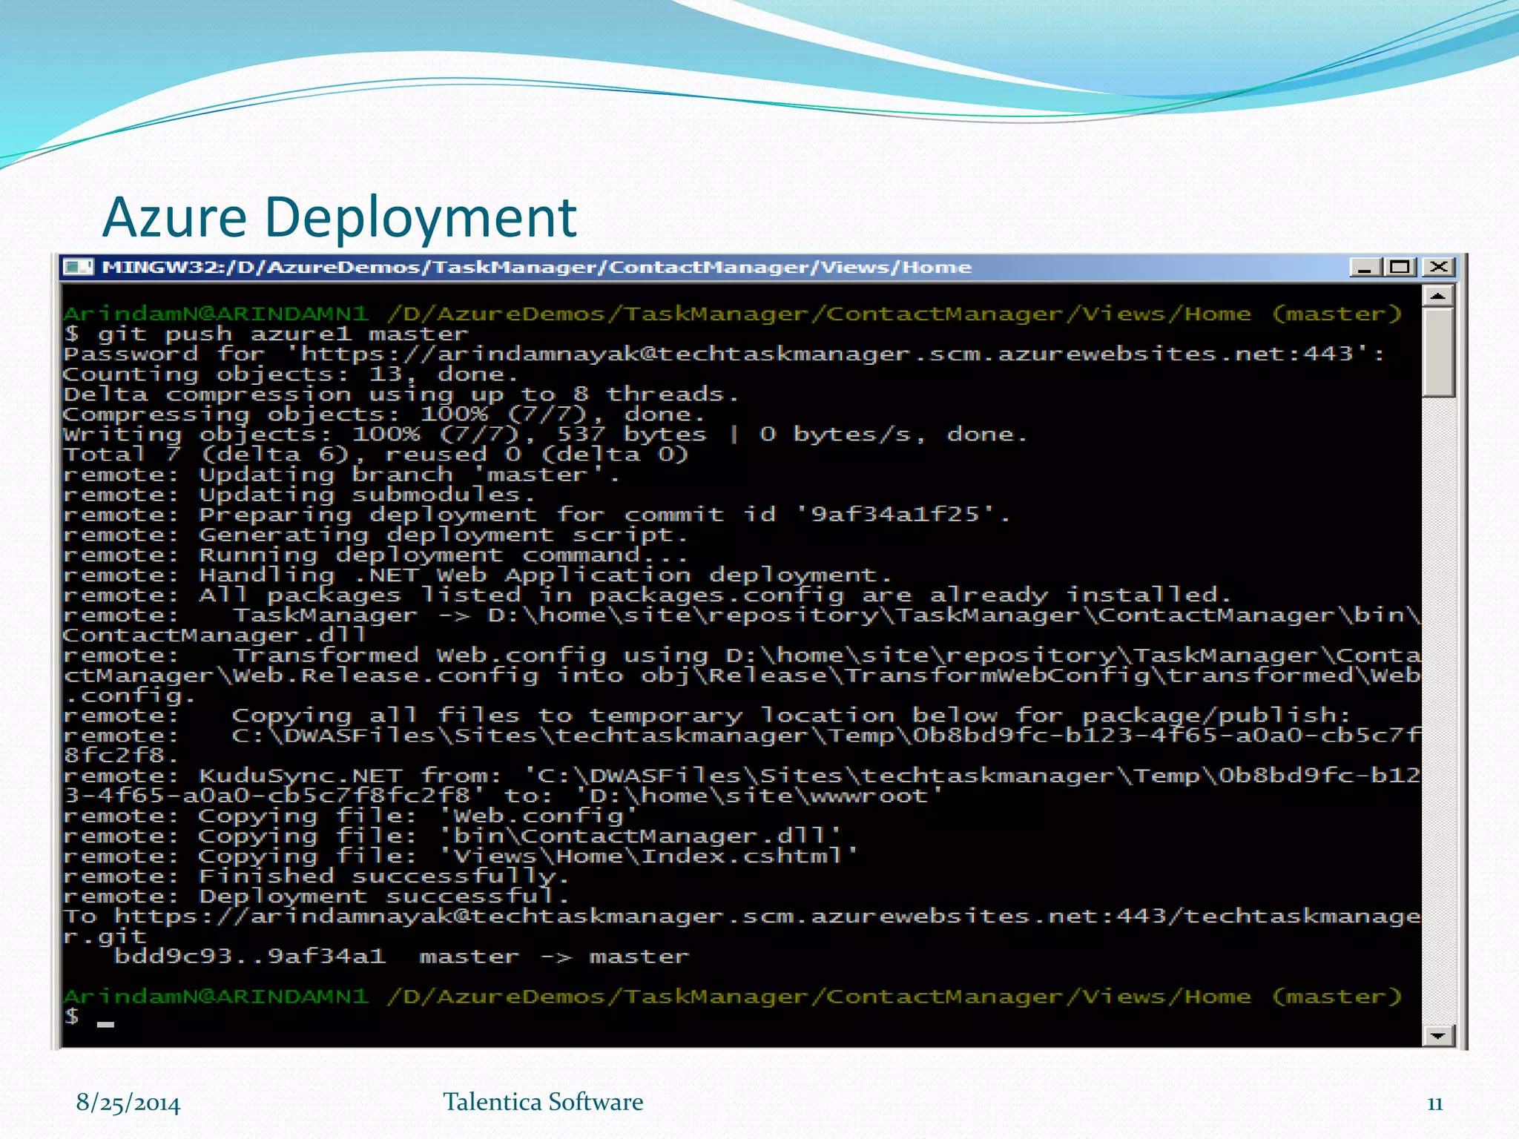Click 'remote: Deployment successful.' line
Image resolution: width=1519 pixels, height=1139 pixels.
(x=317, y=896)
